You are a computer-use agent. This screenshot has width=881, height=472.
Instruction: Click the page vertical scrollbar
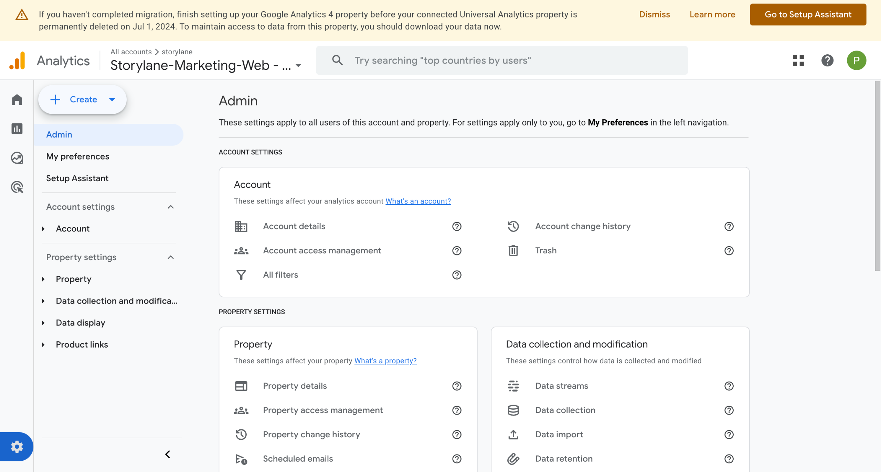[x=877, y=176]
